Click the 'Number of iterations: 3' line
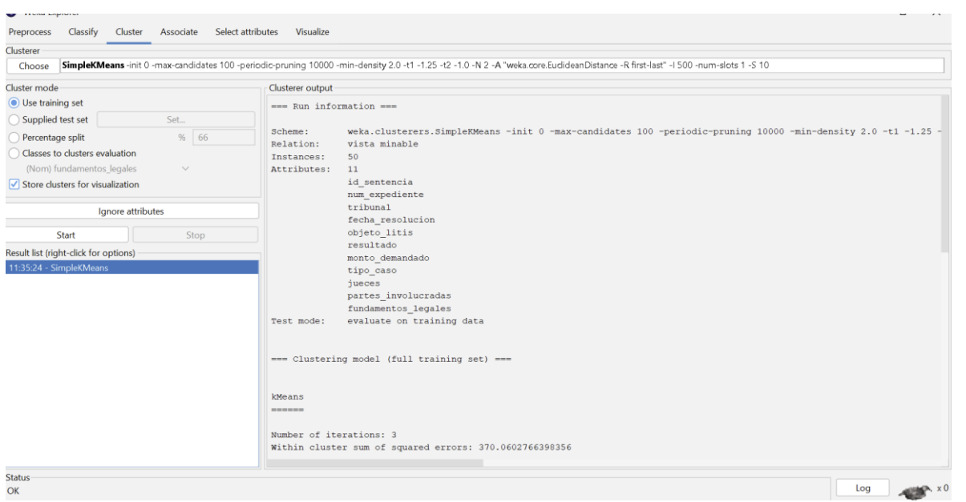This screenshot has width=966, height=502. (x=334, y=435)
